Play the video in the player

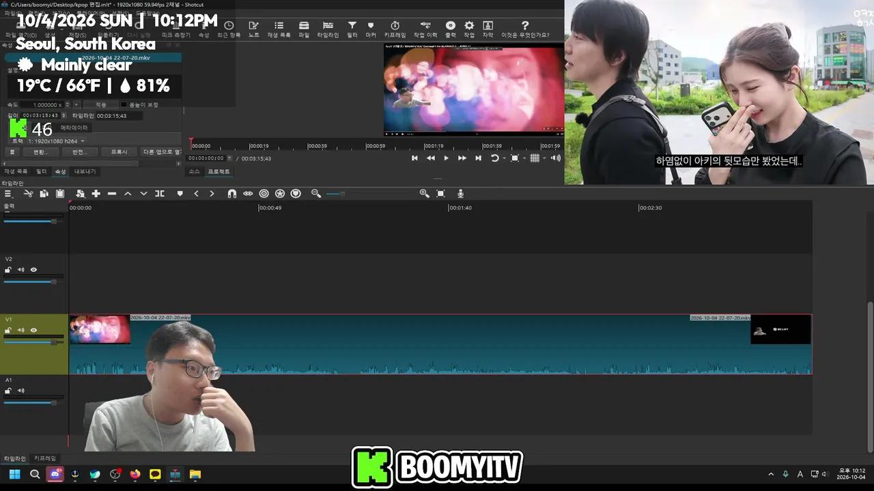tap(447, 158)
